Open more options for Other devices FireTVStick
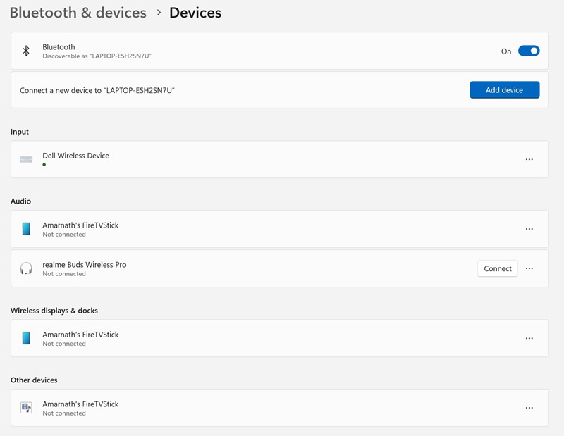Image resolution: width=564 pixels, height=436 pixels. click(529, 408)
